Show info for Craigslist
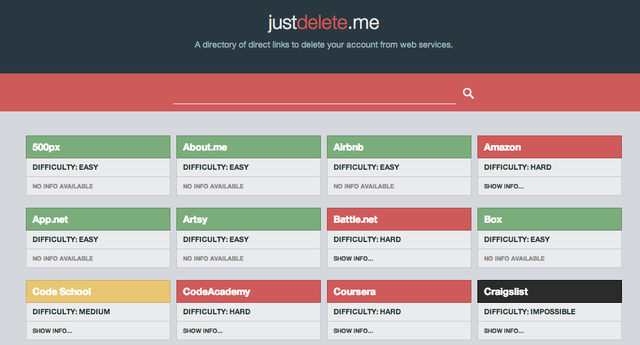This screenshot has width=640, height=345. (504, 331)
